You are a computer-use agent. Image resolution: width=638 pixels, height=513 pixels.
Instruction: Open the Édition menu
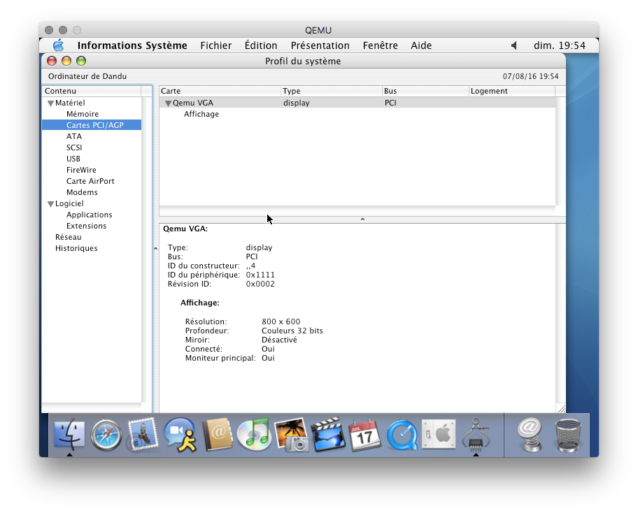pyautogui.click(x=261, y=45)
